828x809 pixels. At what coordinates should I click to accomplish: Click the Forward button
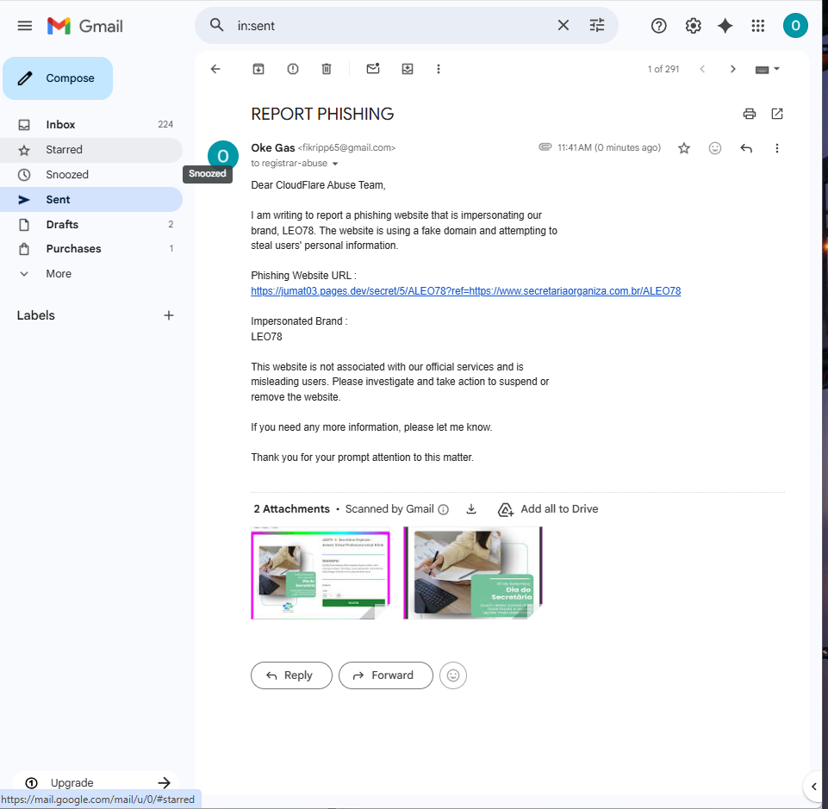[x=385, y=675]
